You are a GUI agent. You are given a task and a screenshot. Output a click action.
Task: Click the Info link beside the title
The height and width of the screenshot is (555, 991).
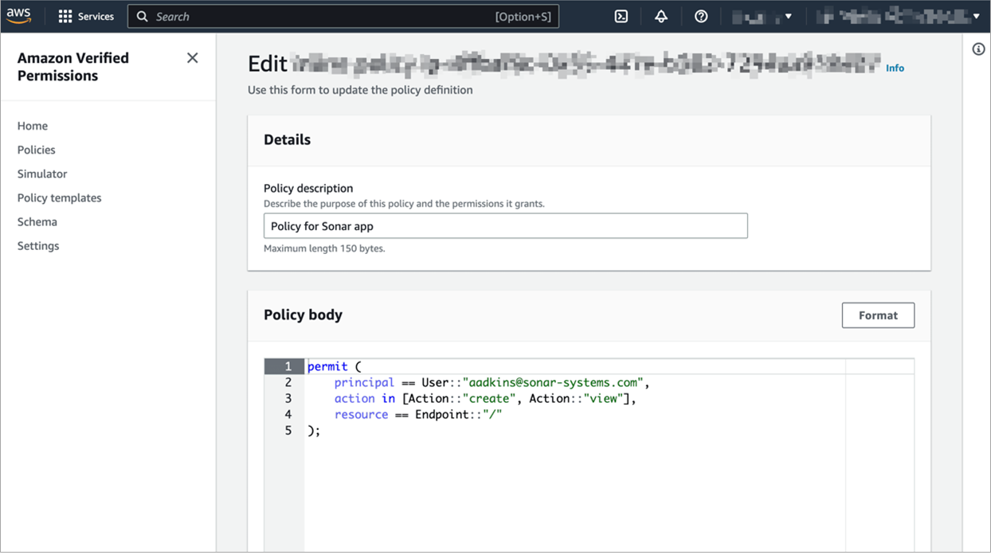coord(895,68)
